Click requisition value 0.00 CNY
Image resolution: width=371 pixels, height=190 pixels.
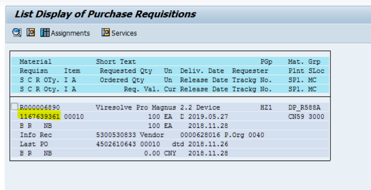(x=160, y=153)
